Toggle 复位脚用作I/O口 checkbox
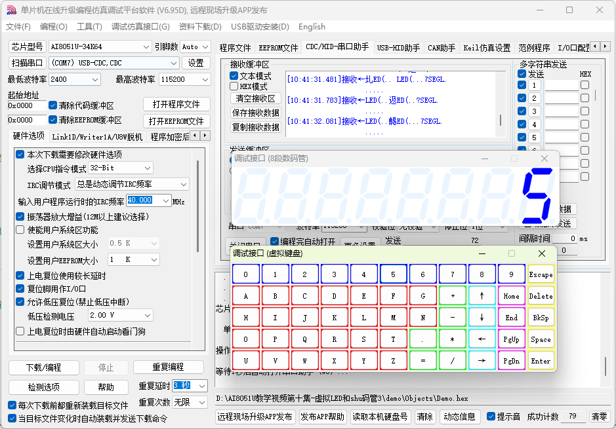The image size is (616, 429). click(x=20, y=289)
